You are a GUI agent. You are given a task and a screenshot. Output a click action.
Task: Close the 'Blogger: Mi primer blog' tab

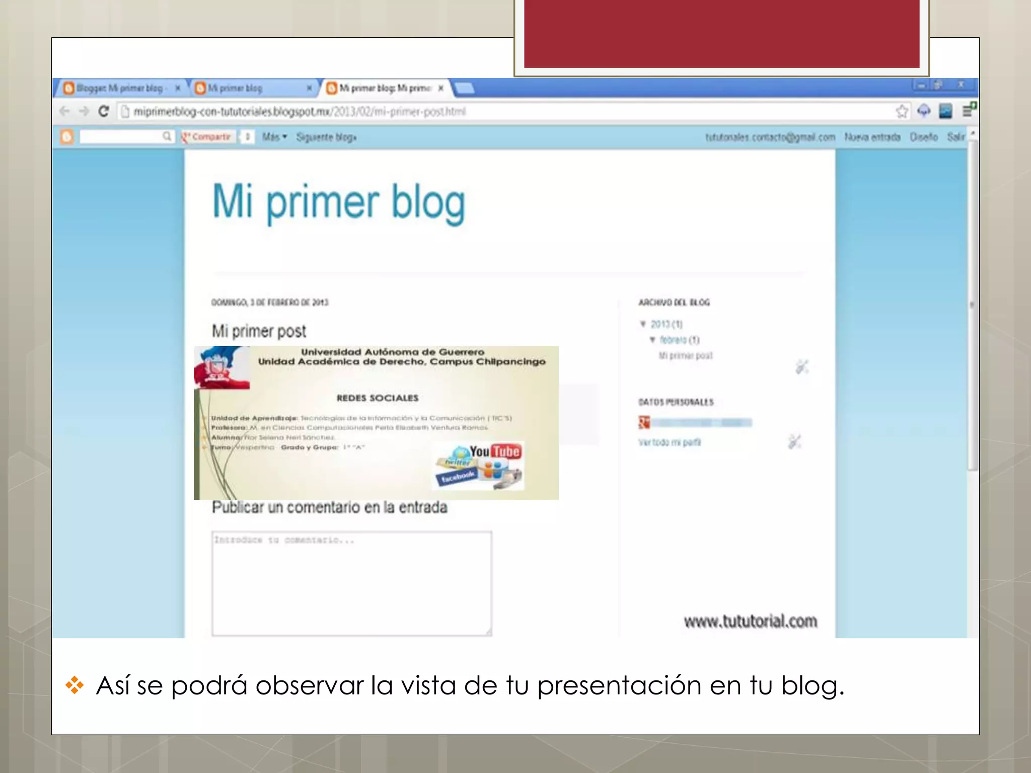click(x=178, y=88)
